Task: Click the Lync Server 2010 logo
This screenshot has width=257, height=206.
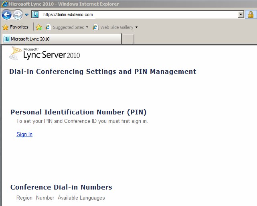Action: point(45,53)
